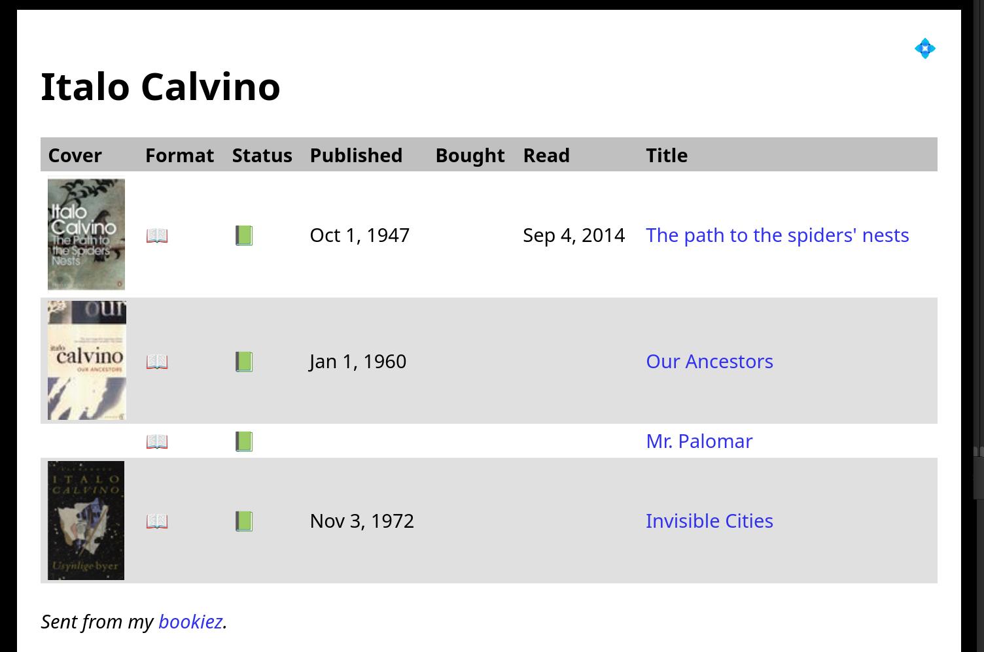Click the open book format icon for Our Ancestors
This screenshot has width=984, height=652.
[x=157, y=362]
